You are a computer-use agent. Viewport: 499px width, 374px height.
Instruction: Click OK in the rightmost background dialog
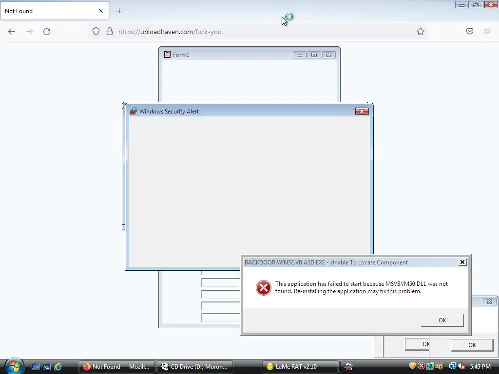coord(472,345)
